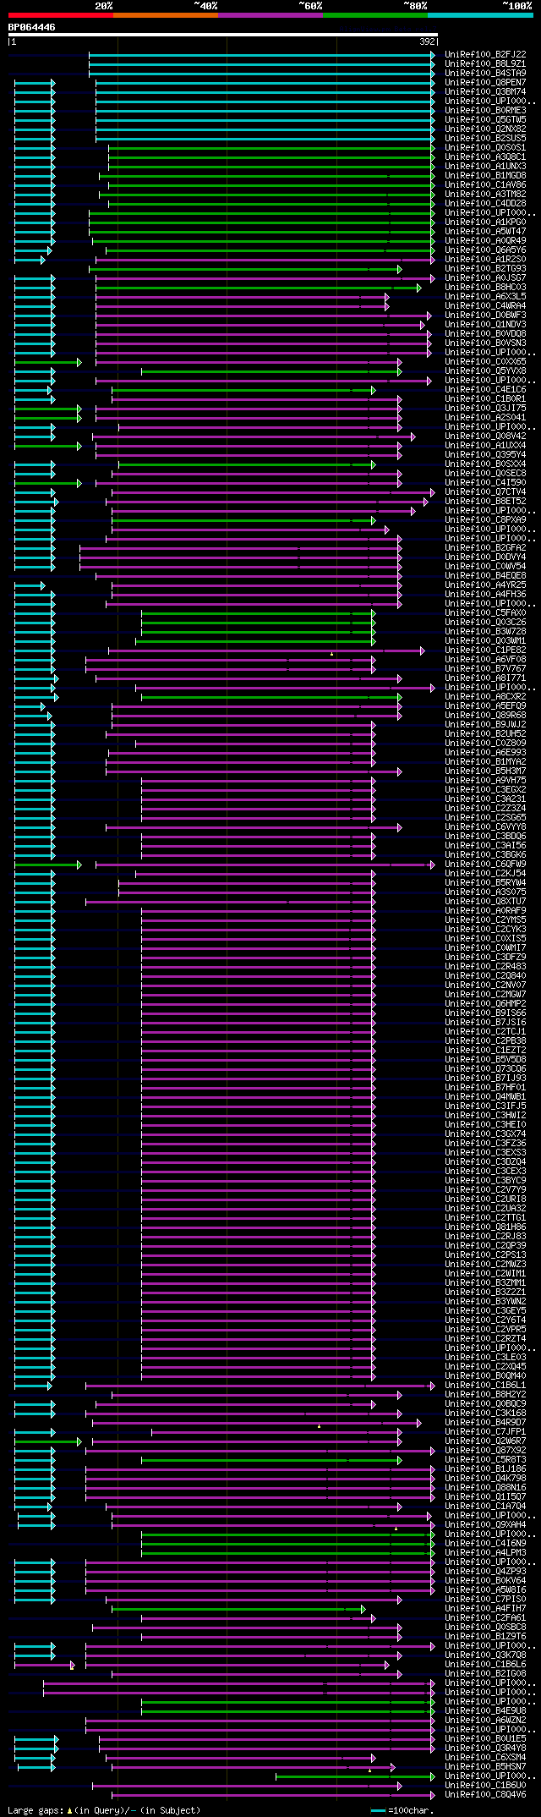Select UniRef100_Q08V42 label
The height and width of the screenshot is (1817, 541).
(485, 436)
